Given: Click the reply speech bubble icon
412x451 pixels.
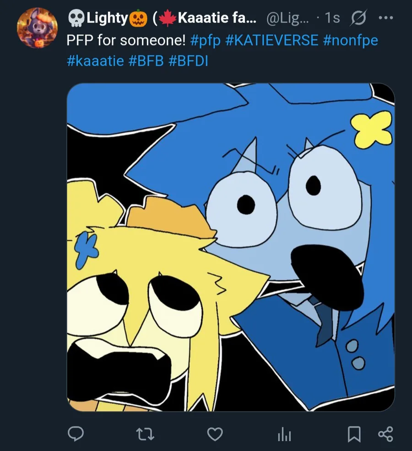Looking at the screenshot, I should tap(76, 434).
